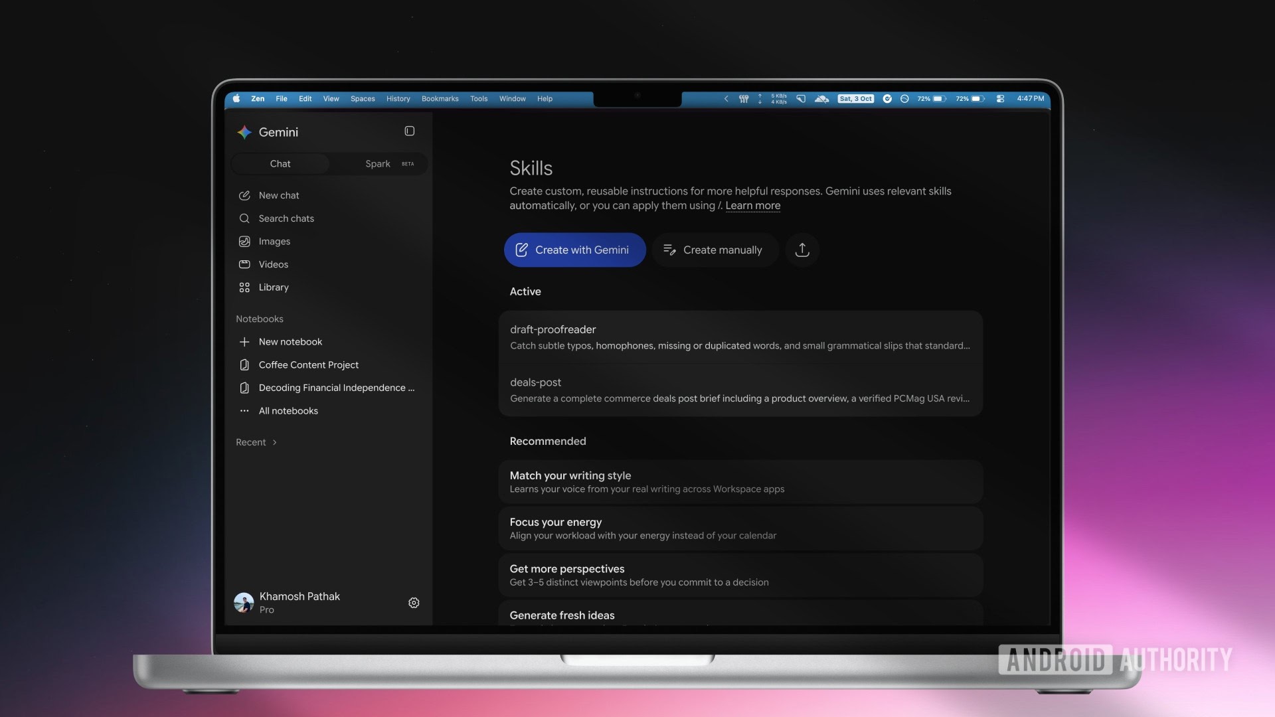Collapse the sidebar with the panel icon
The width and height of the screenshot is (1275, 717).
click(x=410, y=131)
